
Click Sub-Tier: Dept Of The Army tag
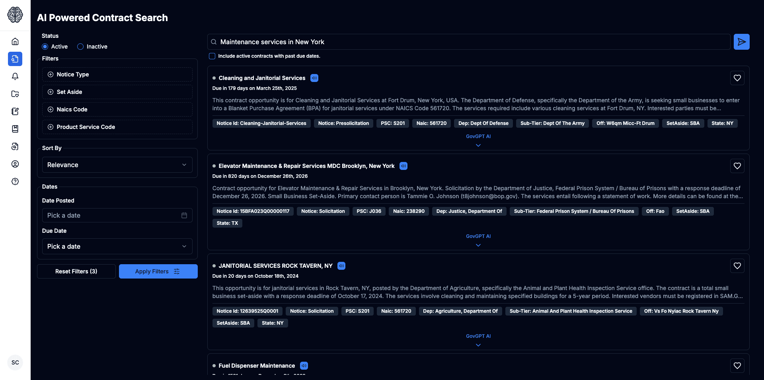[x=552, y=123]
